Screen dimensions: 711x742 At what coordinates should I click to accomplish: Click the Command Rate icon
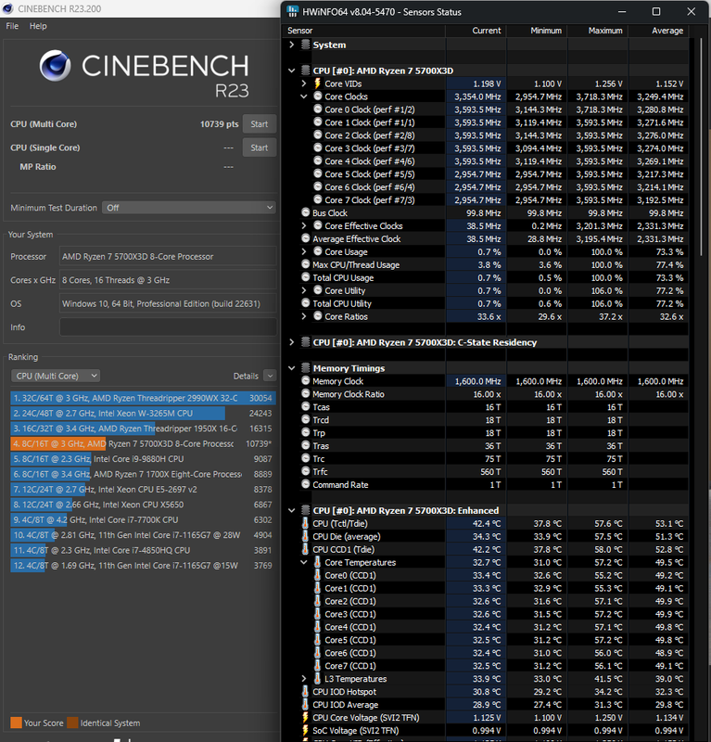click(x=306, y=484)
